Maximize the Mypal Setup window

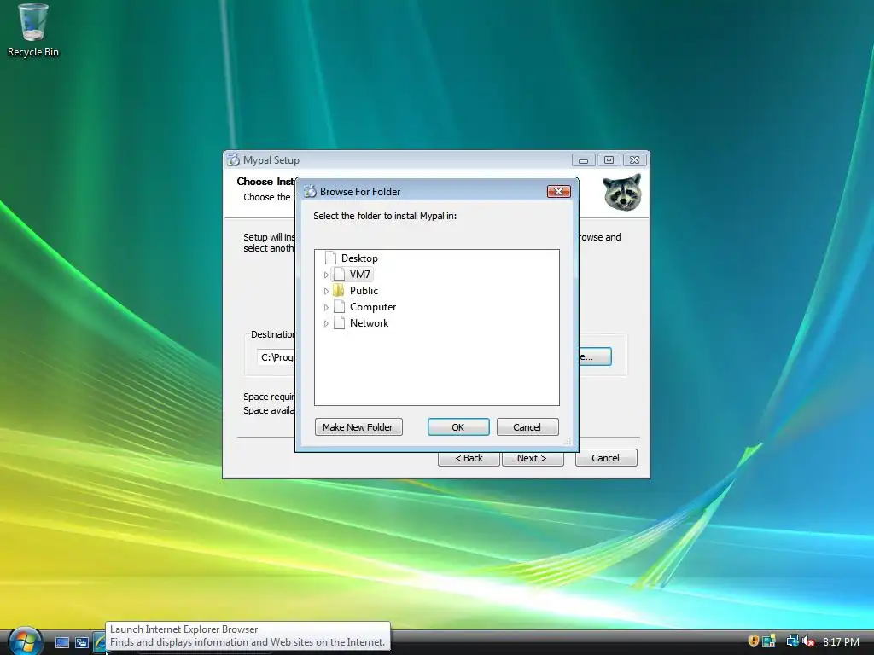(609, 159)
